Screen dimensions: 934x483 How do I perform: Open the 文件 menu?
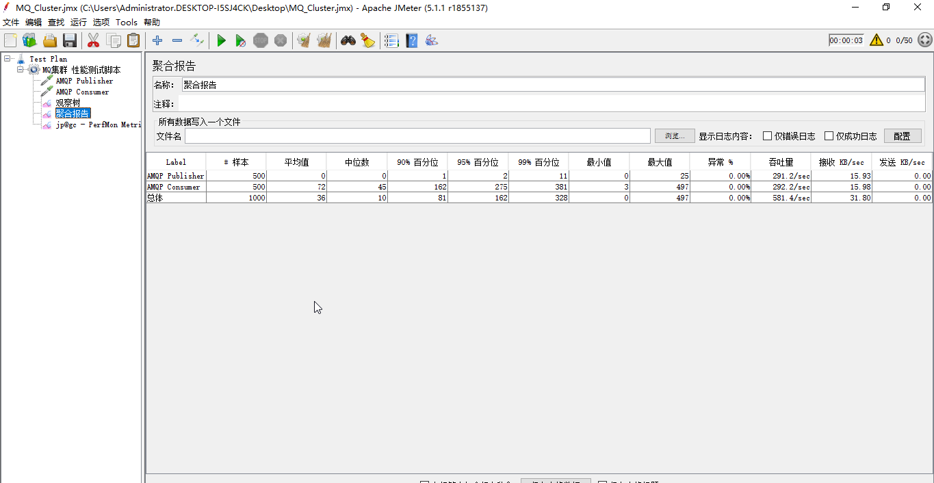click(11, 22)
